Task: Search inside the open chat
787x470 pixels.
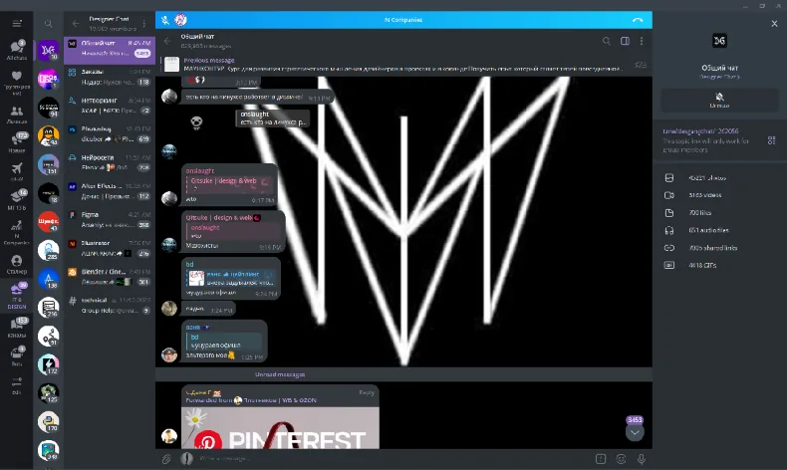Action: (x=607, y=41)
